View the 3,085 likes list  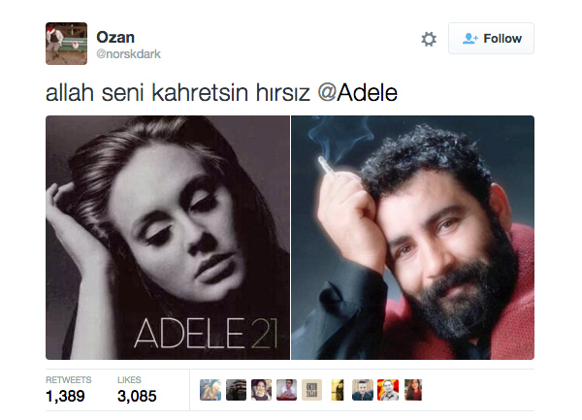[137, 390]
